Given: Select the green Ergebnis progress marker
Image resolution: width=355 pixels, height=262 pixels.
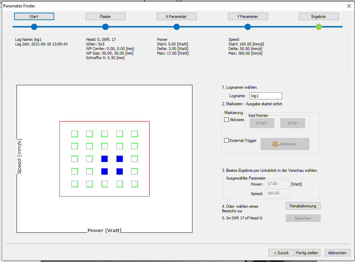Looking at the screenshot, I should tap(319, 27).
